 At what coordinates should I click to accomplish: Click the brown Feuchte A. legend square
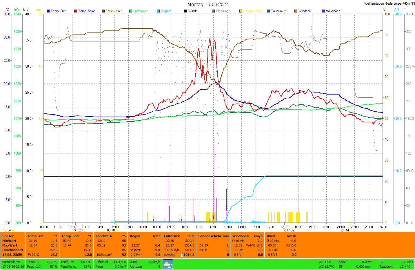[x=103, y=11]
